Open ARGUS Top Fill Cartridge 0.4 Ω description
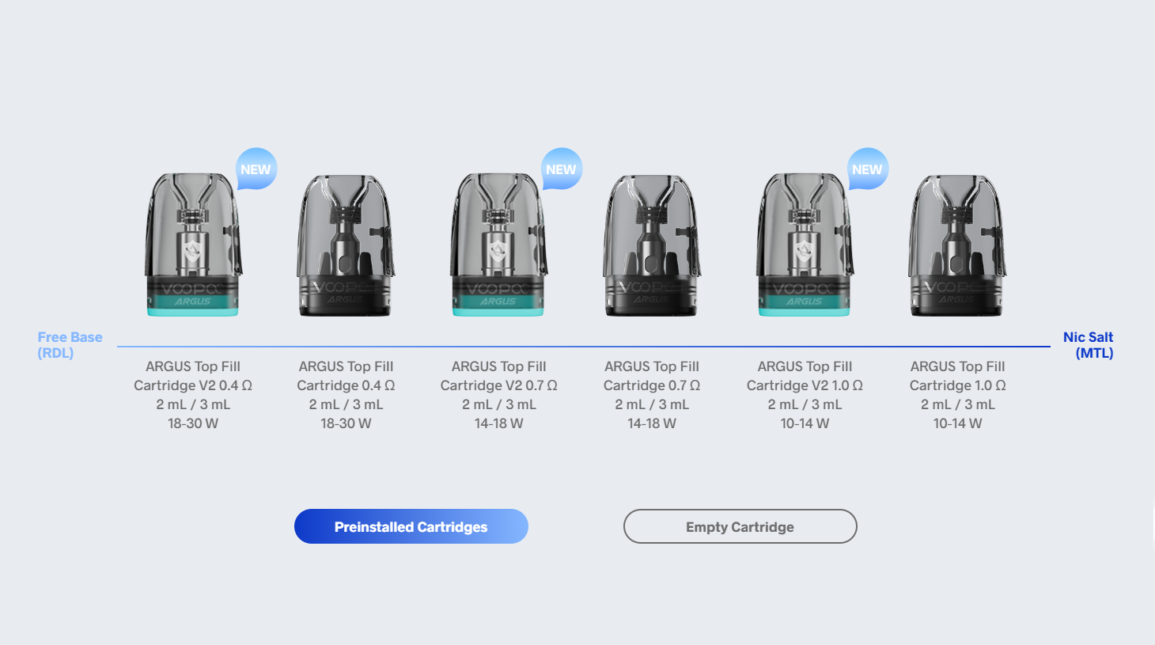 [x=346, y=395]
